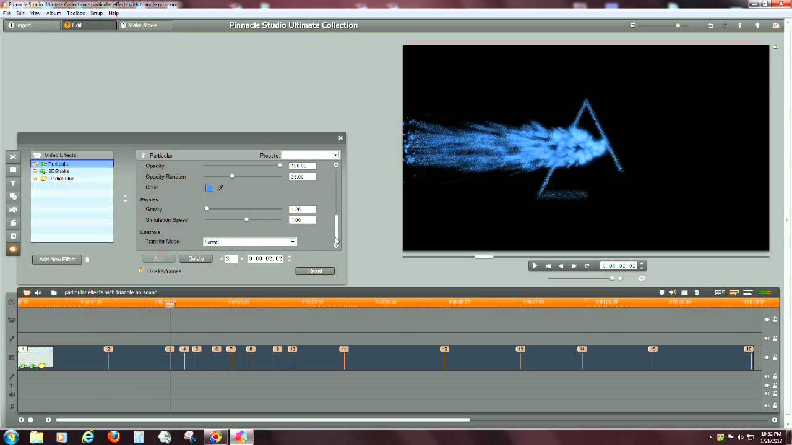Zoom in timeline with plus button

coord(21,420)
